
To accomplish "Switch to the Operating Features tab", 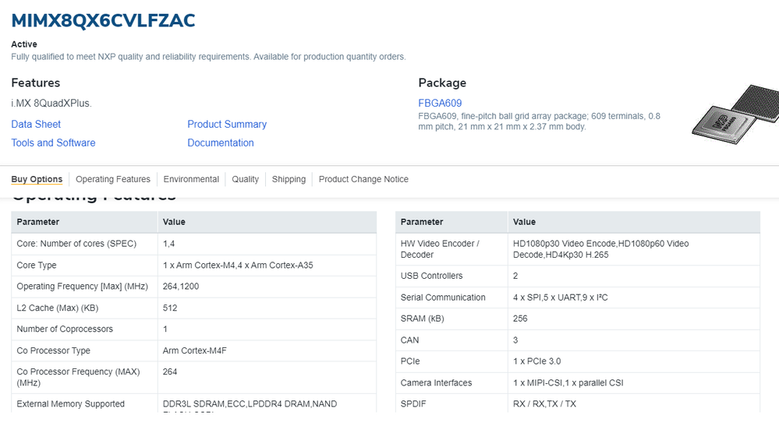I will 113,179.
